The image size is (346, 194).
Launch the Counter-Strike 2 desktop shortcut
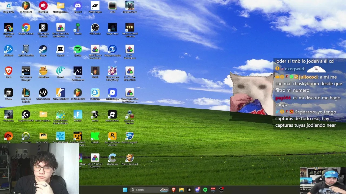[x=61, y=94]
